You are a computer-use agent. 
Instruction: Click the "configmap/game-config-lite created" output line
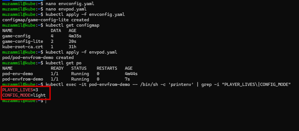(46, 20)
